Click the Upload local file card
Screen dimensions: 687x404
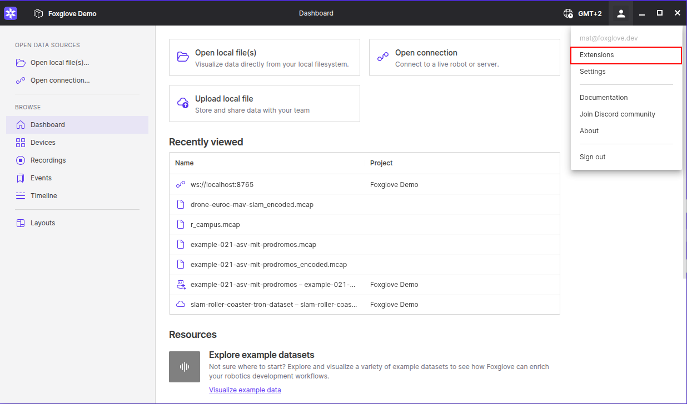click(264, 104)
